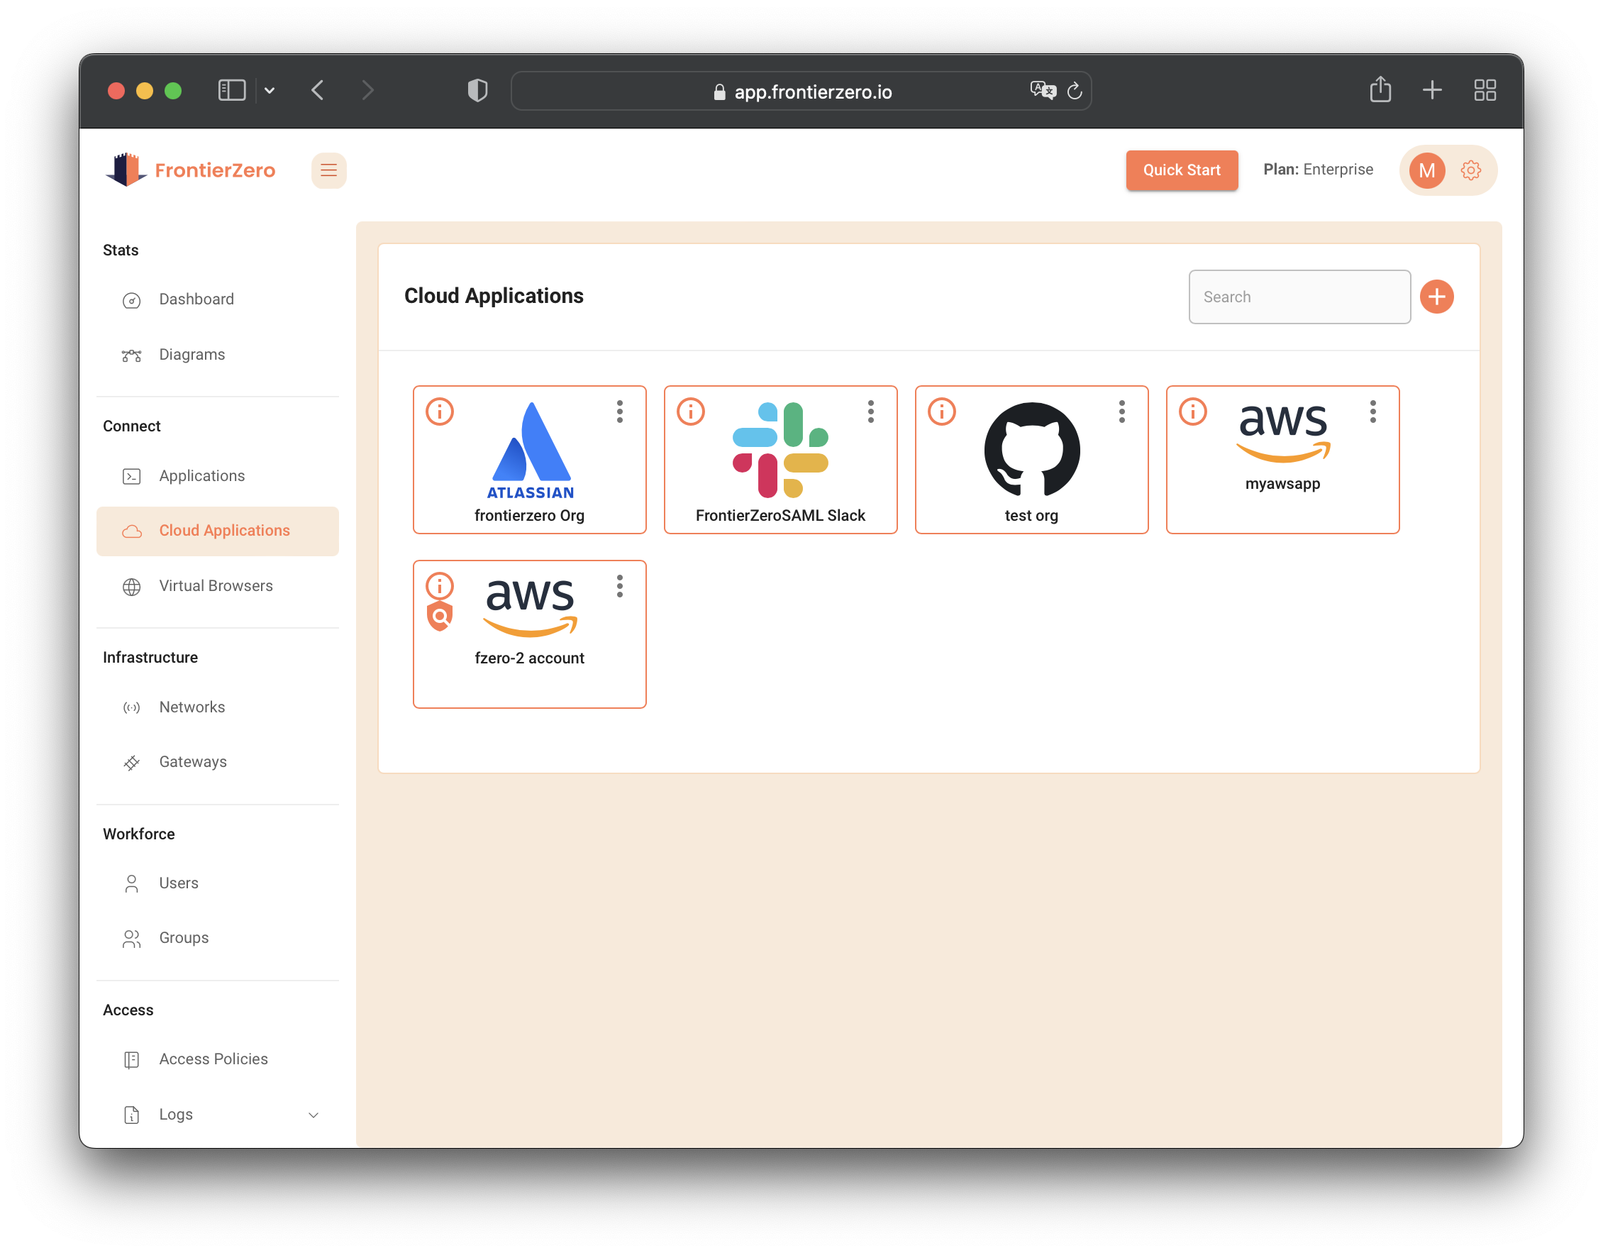
Task: Click the Safari share button
Action: (1380, 89)
